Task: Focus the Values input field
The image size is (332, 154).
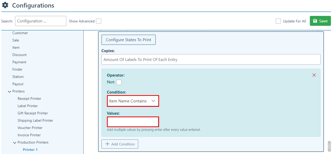Action: coord(133,122)
